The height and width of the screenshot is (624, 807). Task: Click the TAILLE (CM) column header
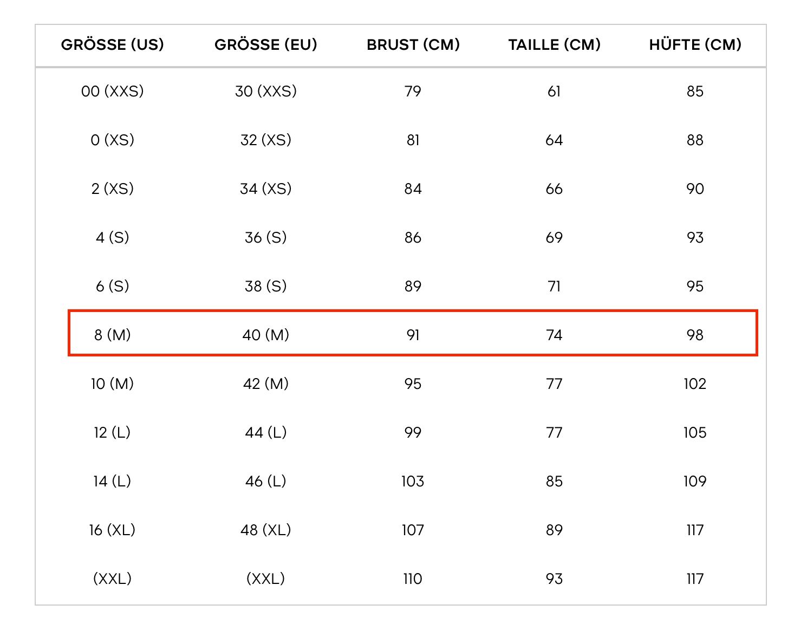[x=555, y=44]
